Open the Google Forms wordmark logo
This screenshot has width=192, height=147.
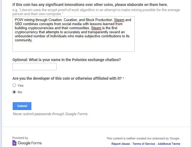[30, 143]
